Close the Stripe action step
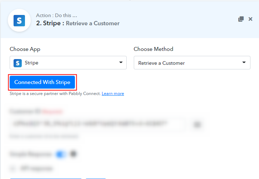259x179 pixels. coord(250,19)
